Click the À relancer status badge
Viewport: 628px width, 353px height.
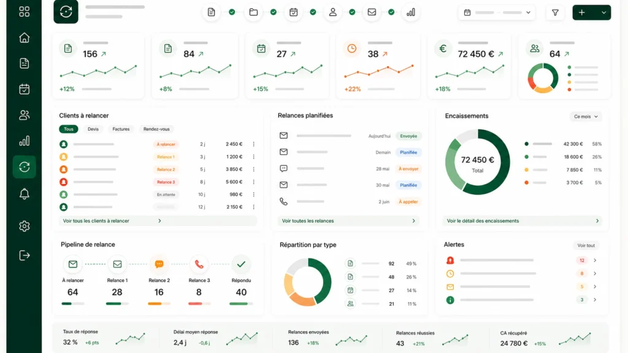click(x=166, y=144)
